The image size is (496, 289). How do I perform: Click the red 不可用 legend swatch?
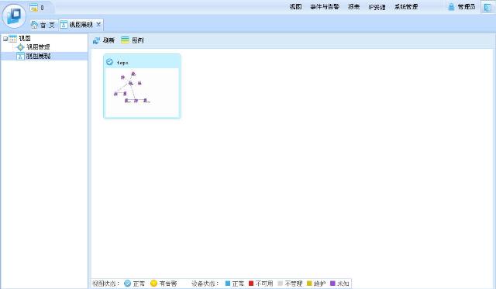[251, 284]
